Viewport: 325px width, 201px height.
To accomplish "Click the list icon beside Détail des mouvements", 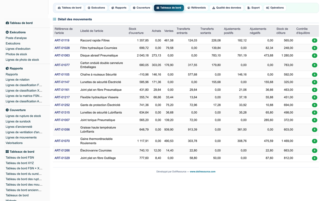I will click(x=54, y=19).
